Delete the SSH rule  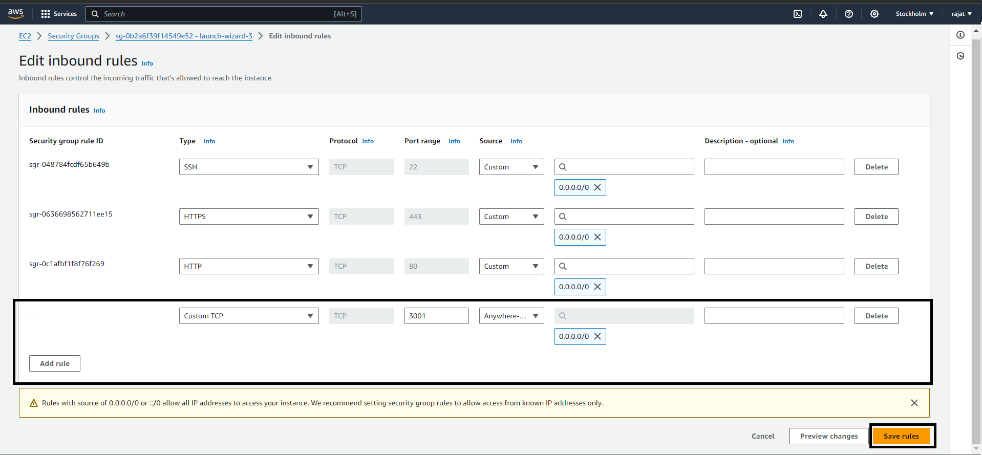coord(877,167)
